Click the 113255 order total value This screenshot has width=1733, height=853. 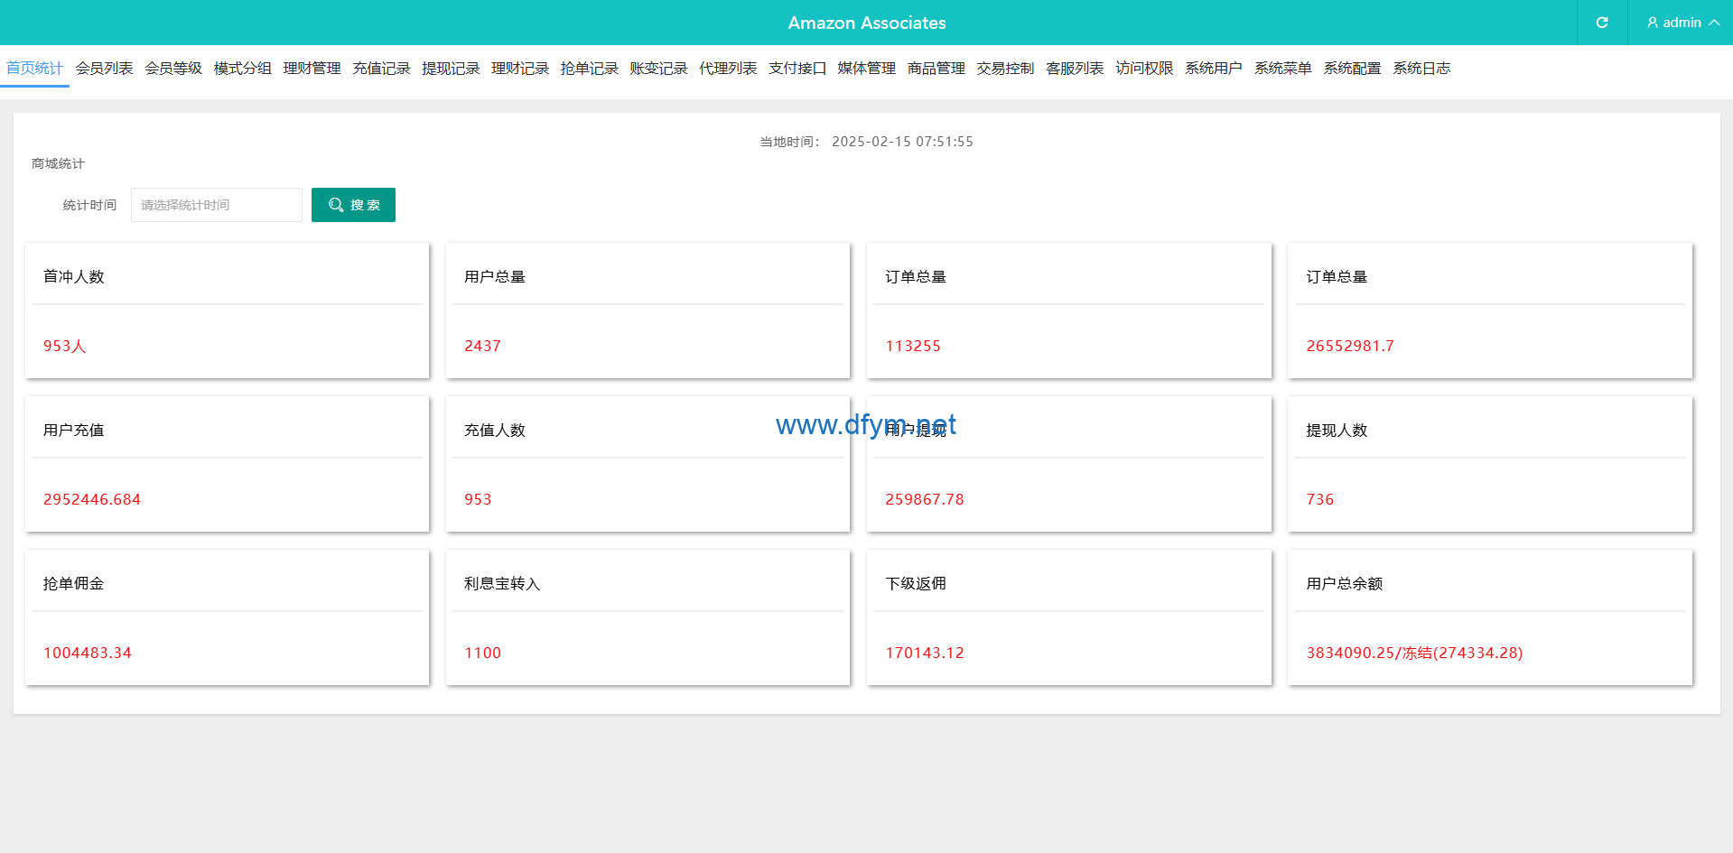[913, 346]
